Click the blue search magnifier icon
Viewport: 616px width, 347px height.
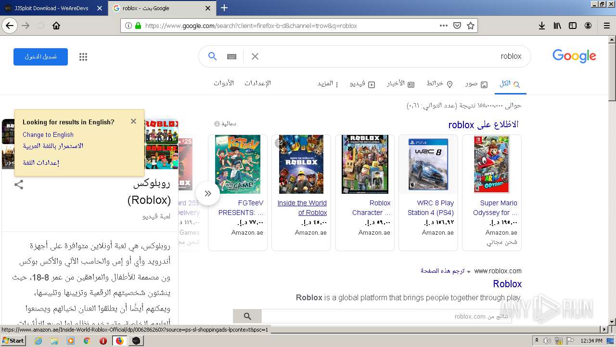click(212, 56)
